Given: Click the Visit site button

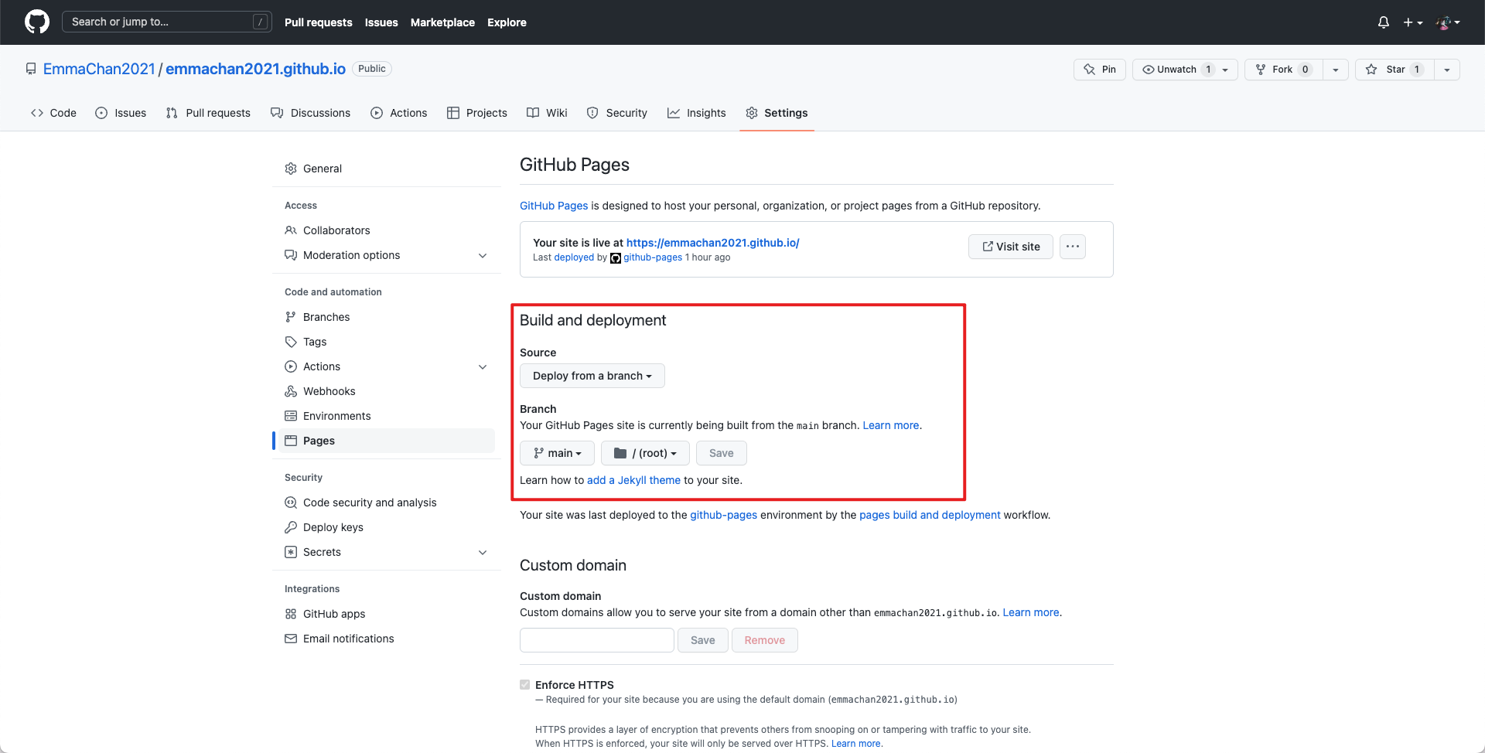Looking at the screenshot, I should pos(1011,247).
